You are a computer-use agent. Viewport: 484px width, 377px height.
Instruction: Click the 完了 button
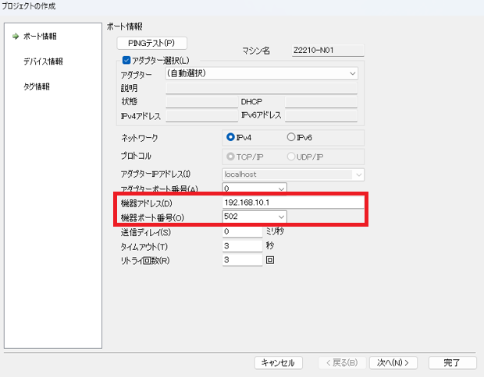point(452,363)
